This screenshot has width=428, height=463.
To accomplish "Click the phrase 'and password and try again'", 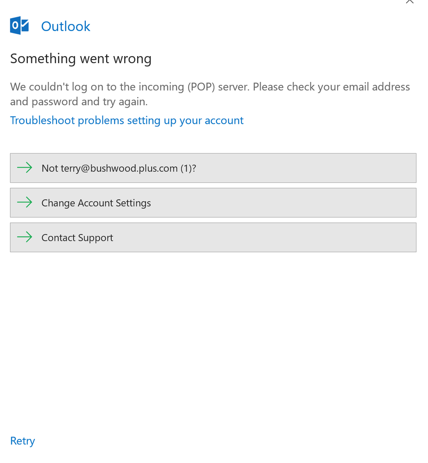I will [x=79, y=101].
